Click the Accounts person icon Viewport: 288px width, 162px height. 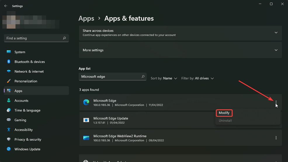coord(9,100)
